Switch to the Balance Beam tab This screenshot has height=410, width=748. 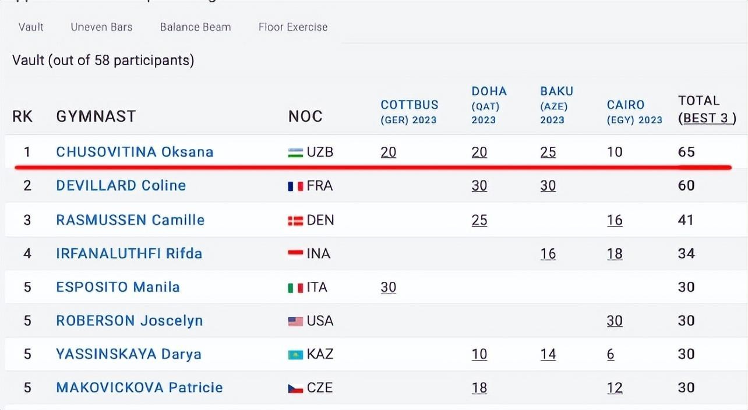(x=195, y=27)
